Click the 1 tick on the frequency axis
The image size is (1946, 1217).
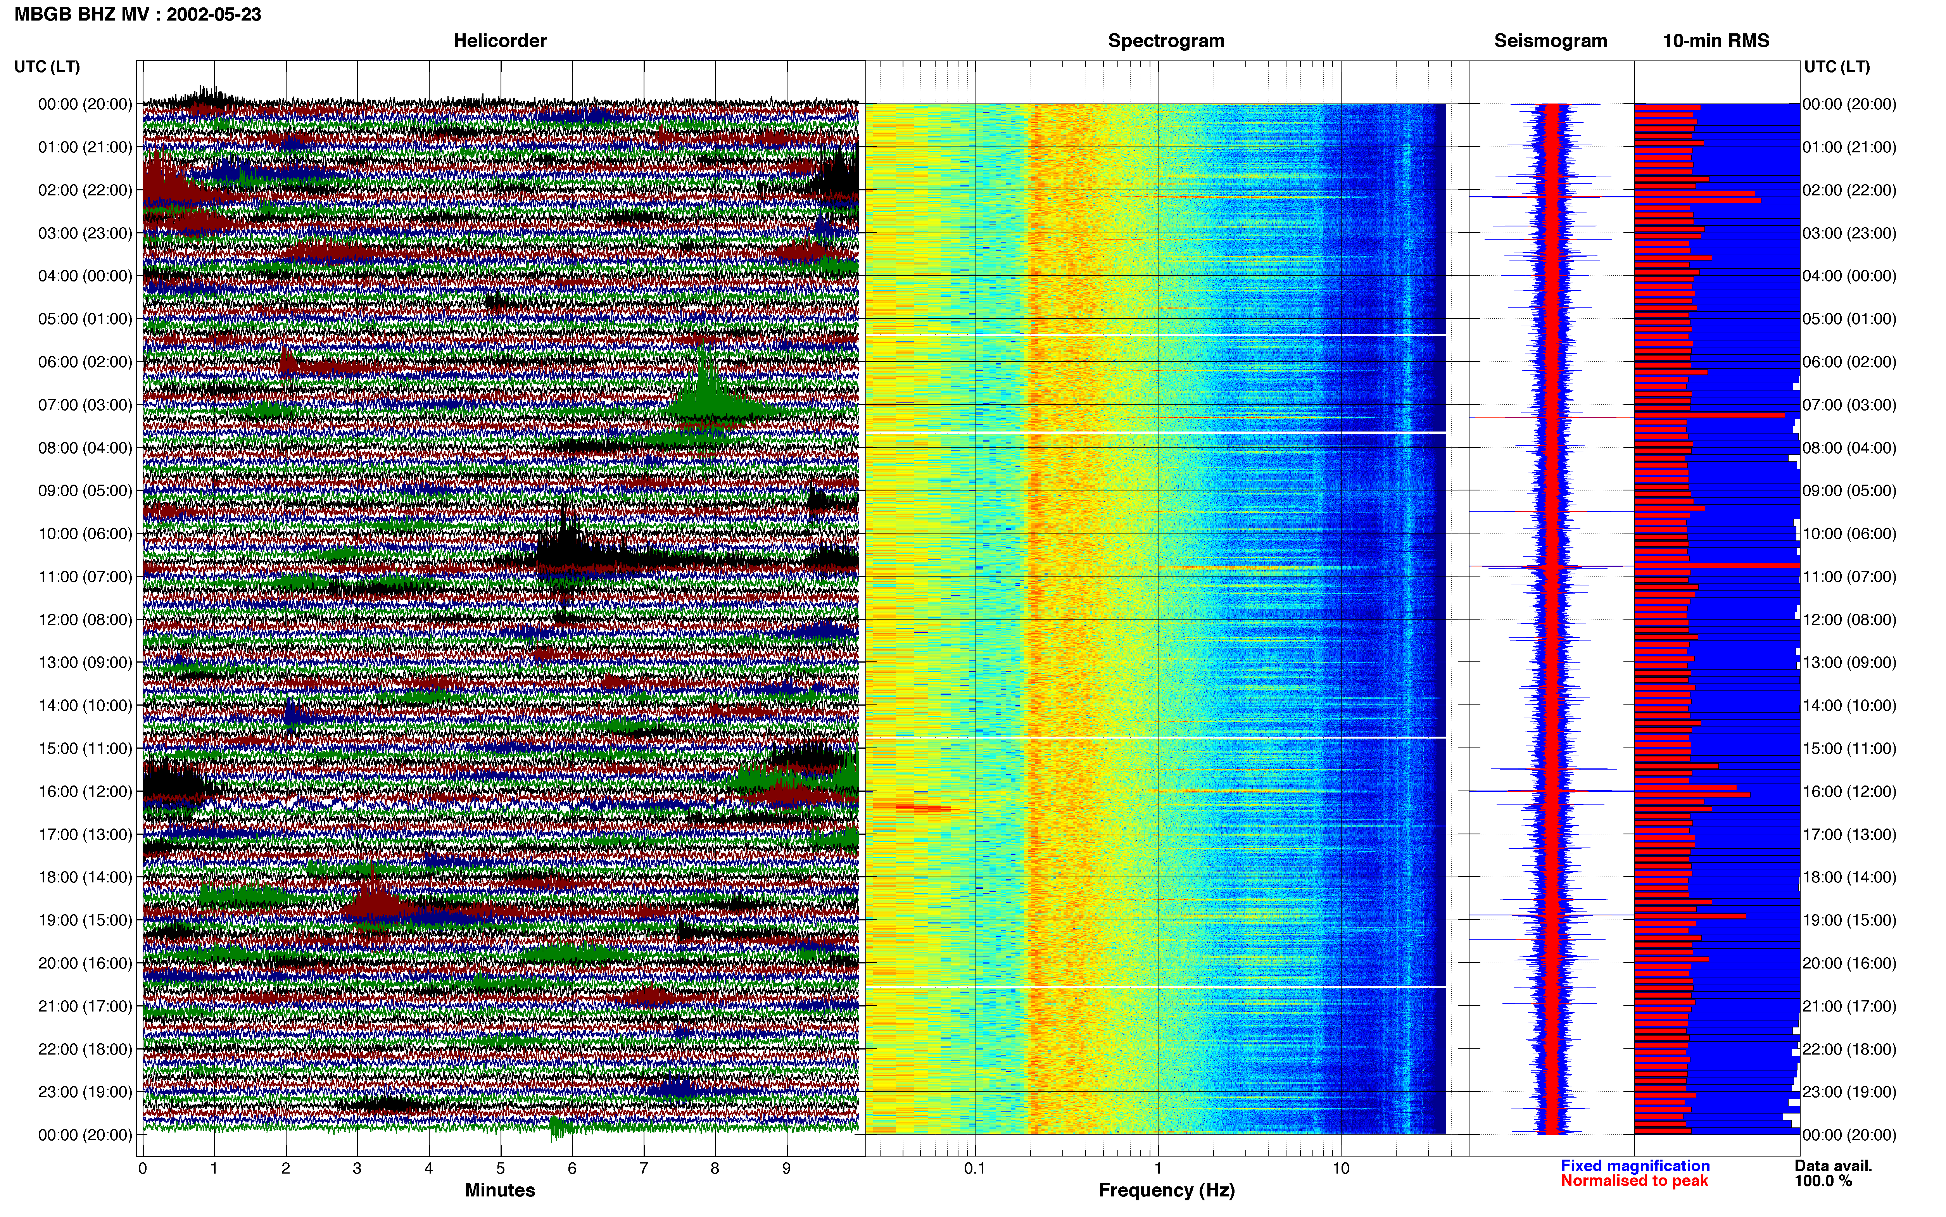[x=1158, y=1168]
